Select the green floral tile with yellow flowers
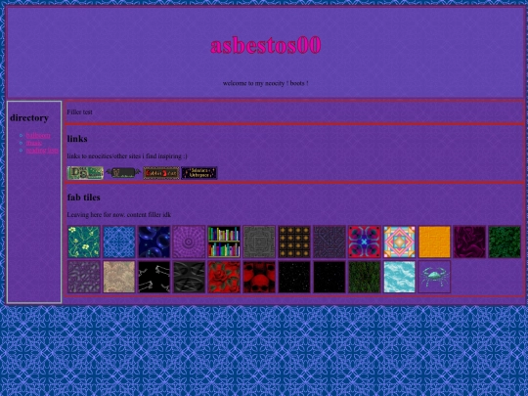Image resolution: width=528 pixels, height=396 pixels. click(x=84, y=242)
